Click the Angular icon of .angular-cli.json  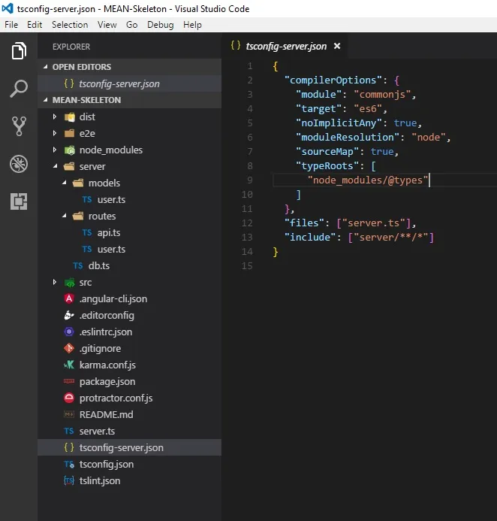pos(69,298)
